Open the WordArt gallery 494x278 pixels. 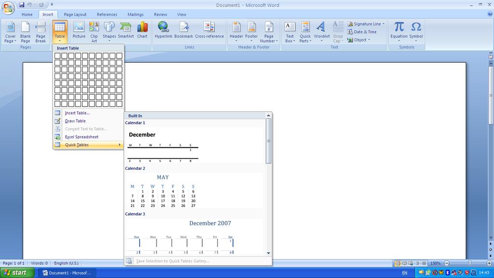coord(322,32)
